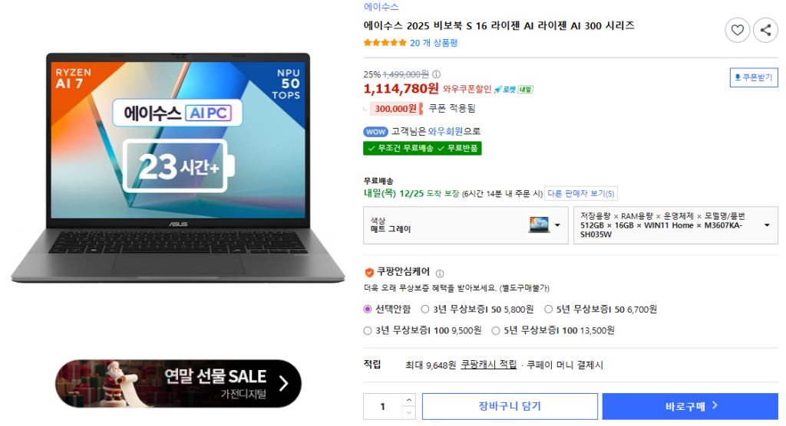Expand the 저장용량 RAM용량 options dropdown
Image resolution: width=786 pixels, height=426 pixels.
click(675, 225)
